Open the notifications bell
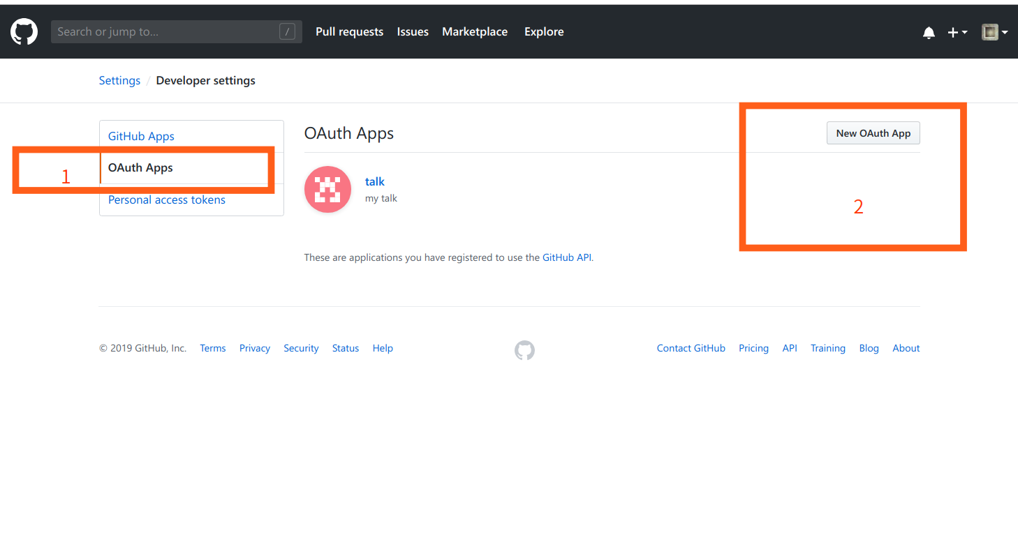 (929, 32)
